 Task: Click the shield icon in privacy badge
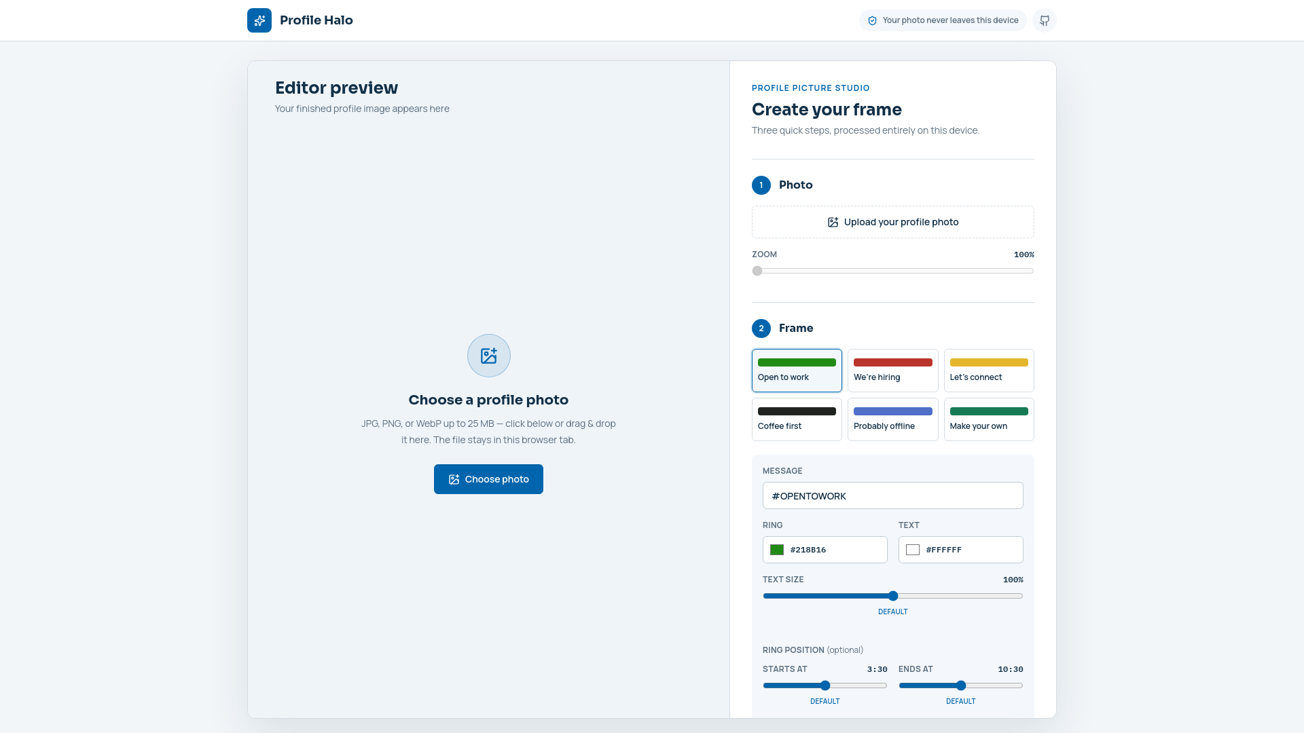[872, 20]
